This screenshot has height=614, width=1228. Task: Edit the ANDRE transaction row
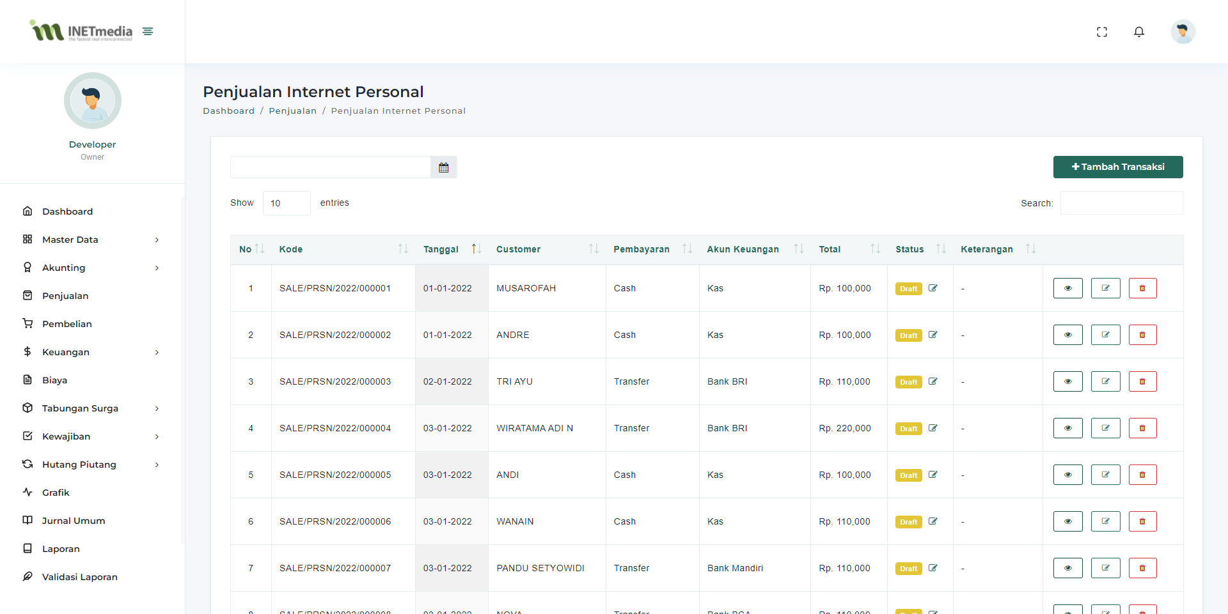pos(1105,335)
